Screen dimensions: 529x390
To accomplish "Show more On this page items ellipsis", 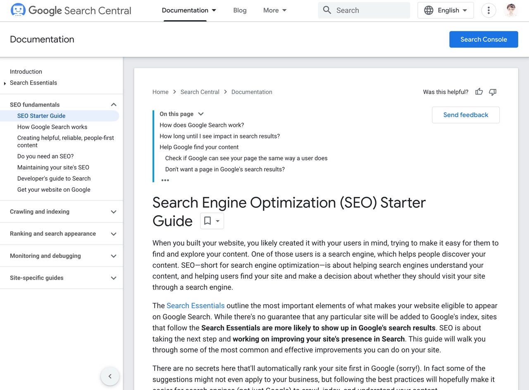I will [165, 180].
